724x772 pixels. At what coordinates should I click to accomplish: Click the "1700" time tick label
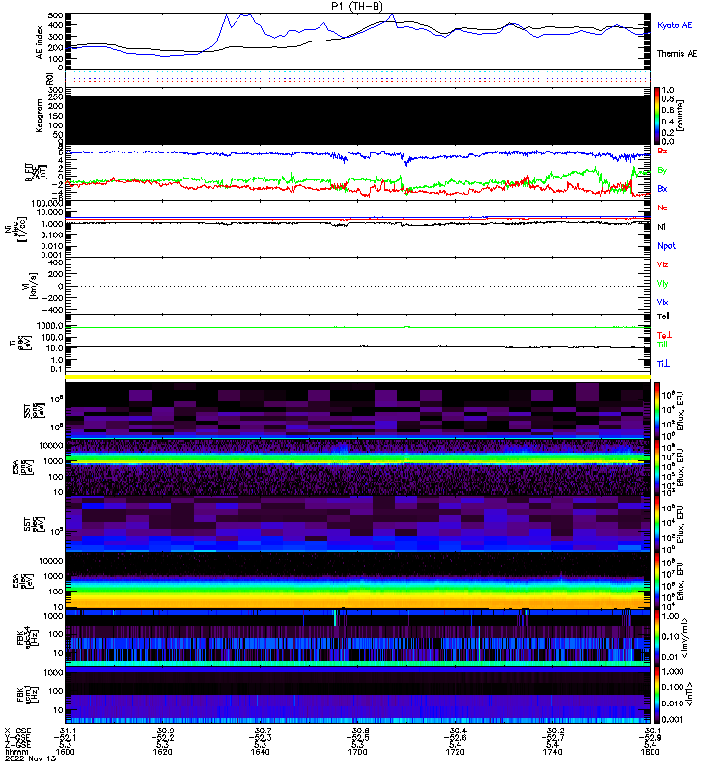[357, 752]
